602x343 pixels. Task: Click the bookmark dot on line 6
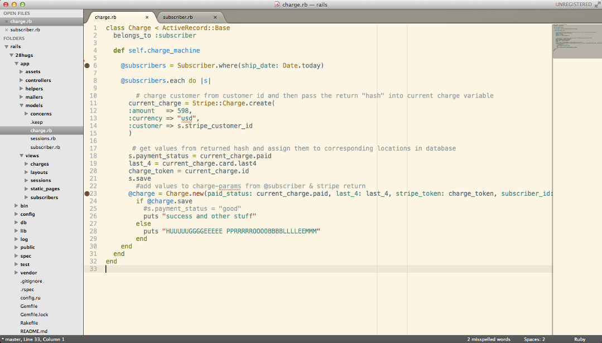click(86, 66)
